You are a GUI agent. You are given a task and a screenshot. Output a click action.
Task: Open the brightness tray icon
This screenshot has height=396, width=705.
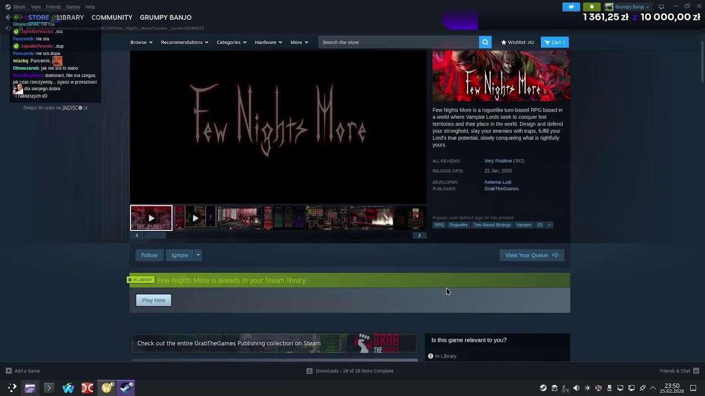point(587,388)
